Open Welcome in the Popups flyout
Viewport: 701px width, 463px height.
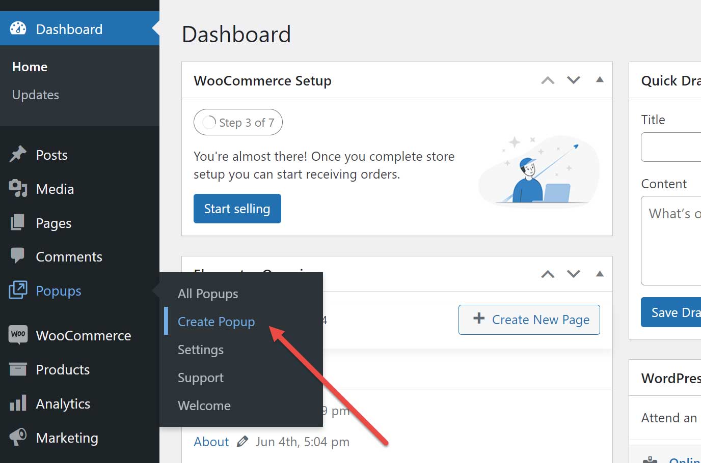(204, 406)
